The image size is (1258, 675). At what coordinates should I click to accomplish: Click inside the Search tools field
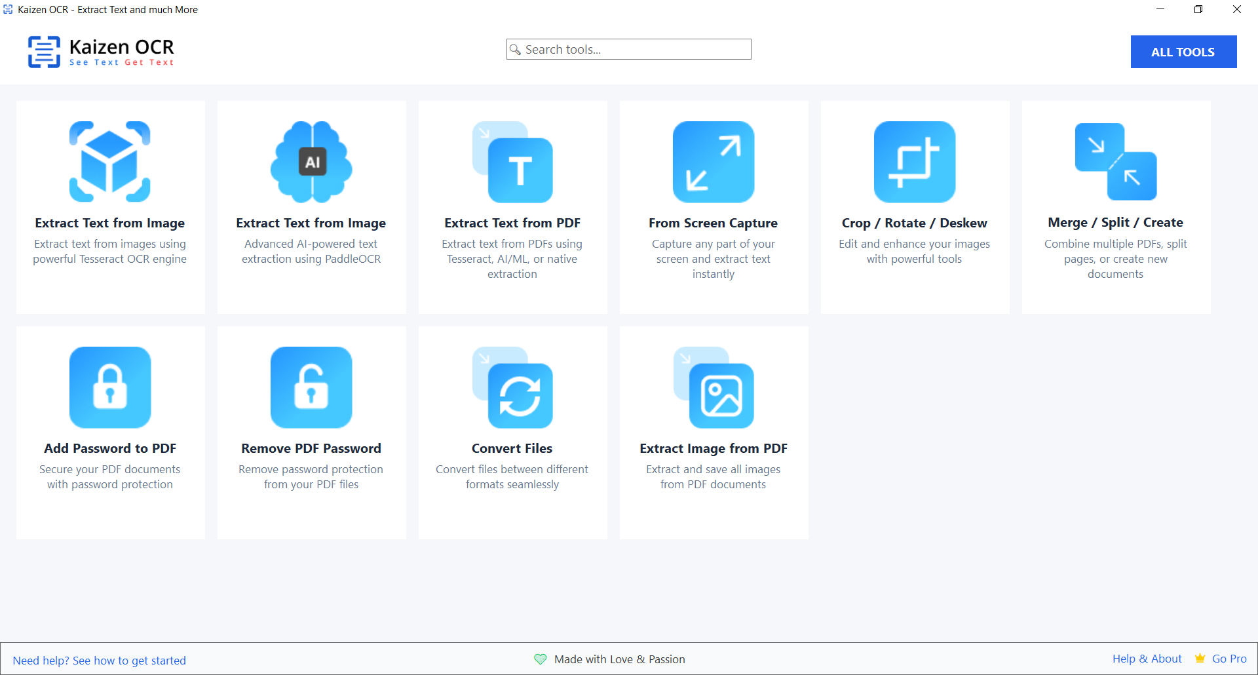click(629, 49)
